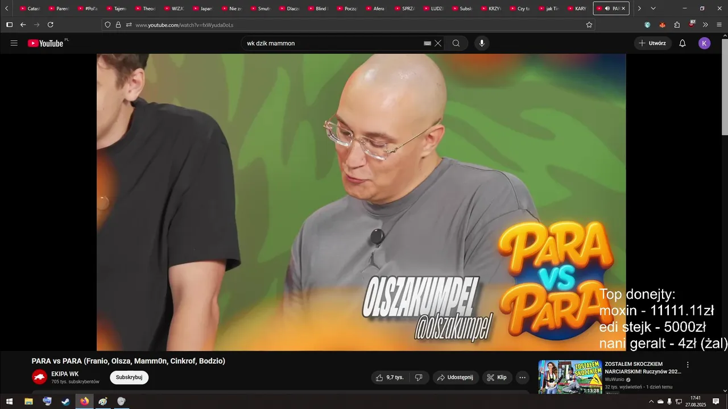Viewport: 728px width, 409px height.
Task: Switch to the Catast tab
Action: pyautogui.click(x=30, y=9)
